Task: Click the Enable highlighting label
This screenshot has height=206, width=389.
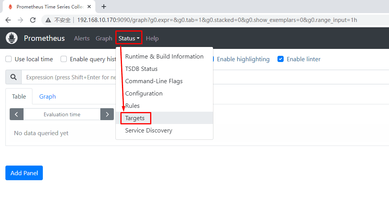Action: (243, 59)
